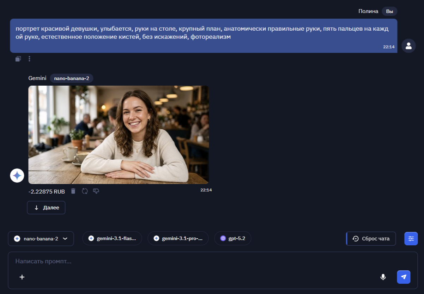This screenshot has height=294, width=424.
Task: Click the thumbs-down dislike icon
Action: [x=96, y=191]
